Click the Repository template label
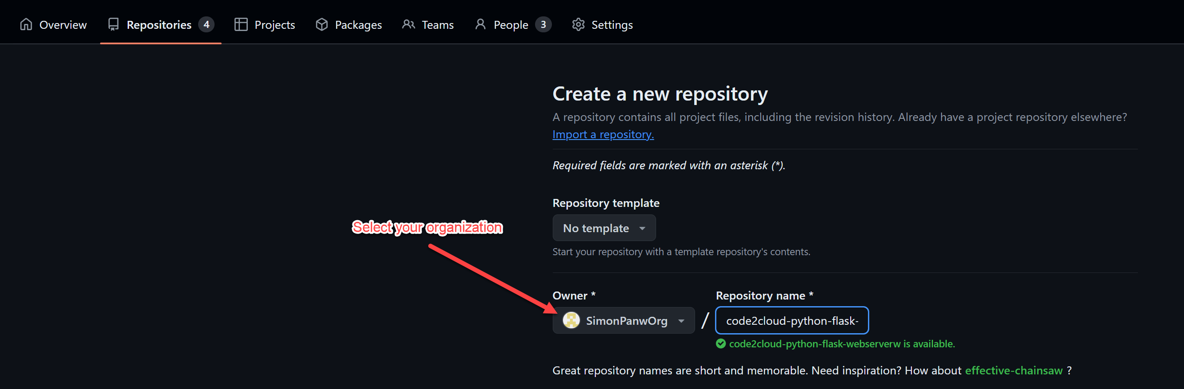 [606, 202]
